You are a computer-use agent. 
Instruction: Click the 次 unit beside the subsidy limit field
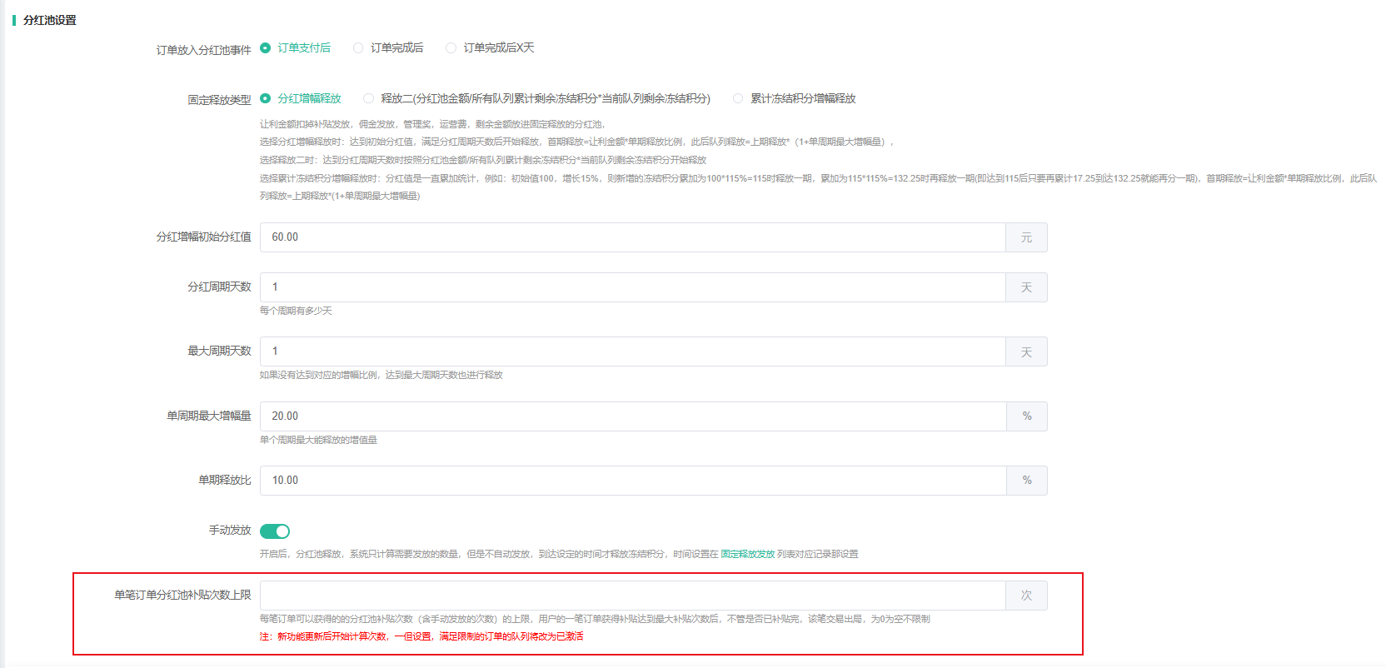(x=1027, y=596)
